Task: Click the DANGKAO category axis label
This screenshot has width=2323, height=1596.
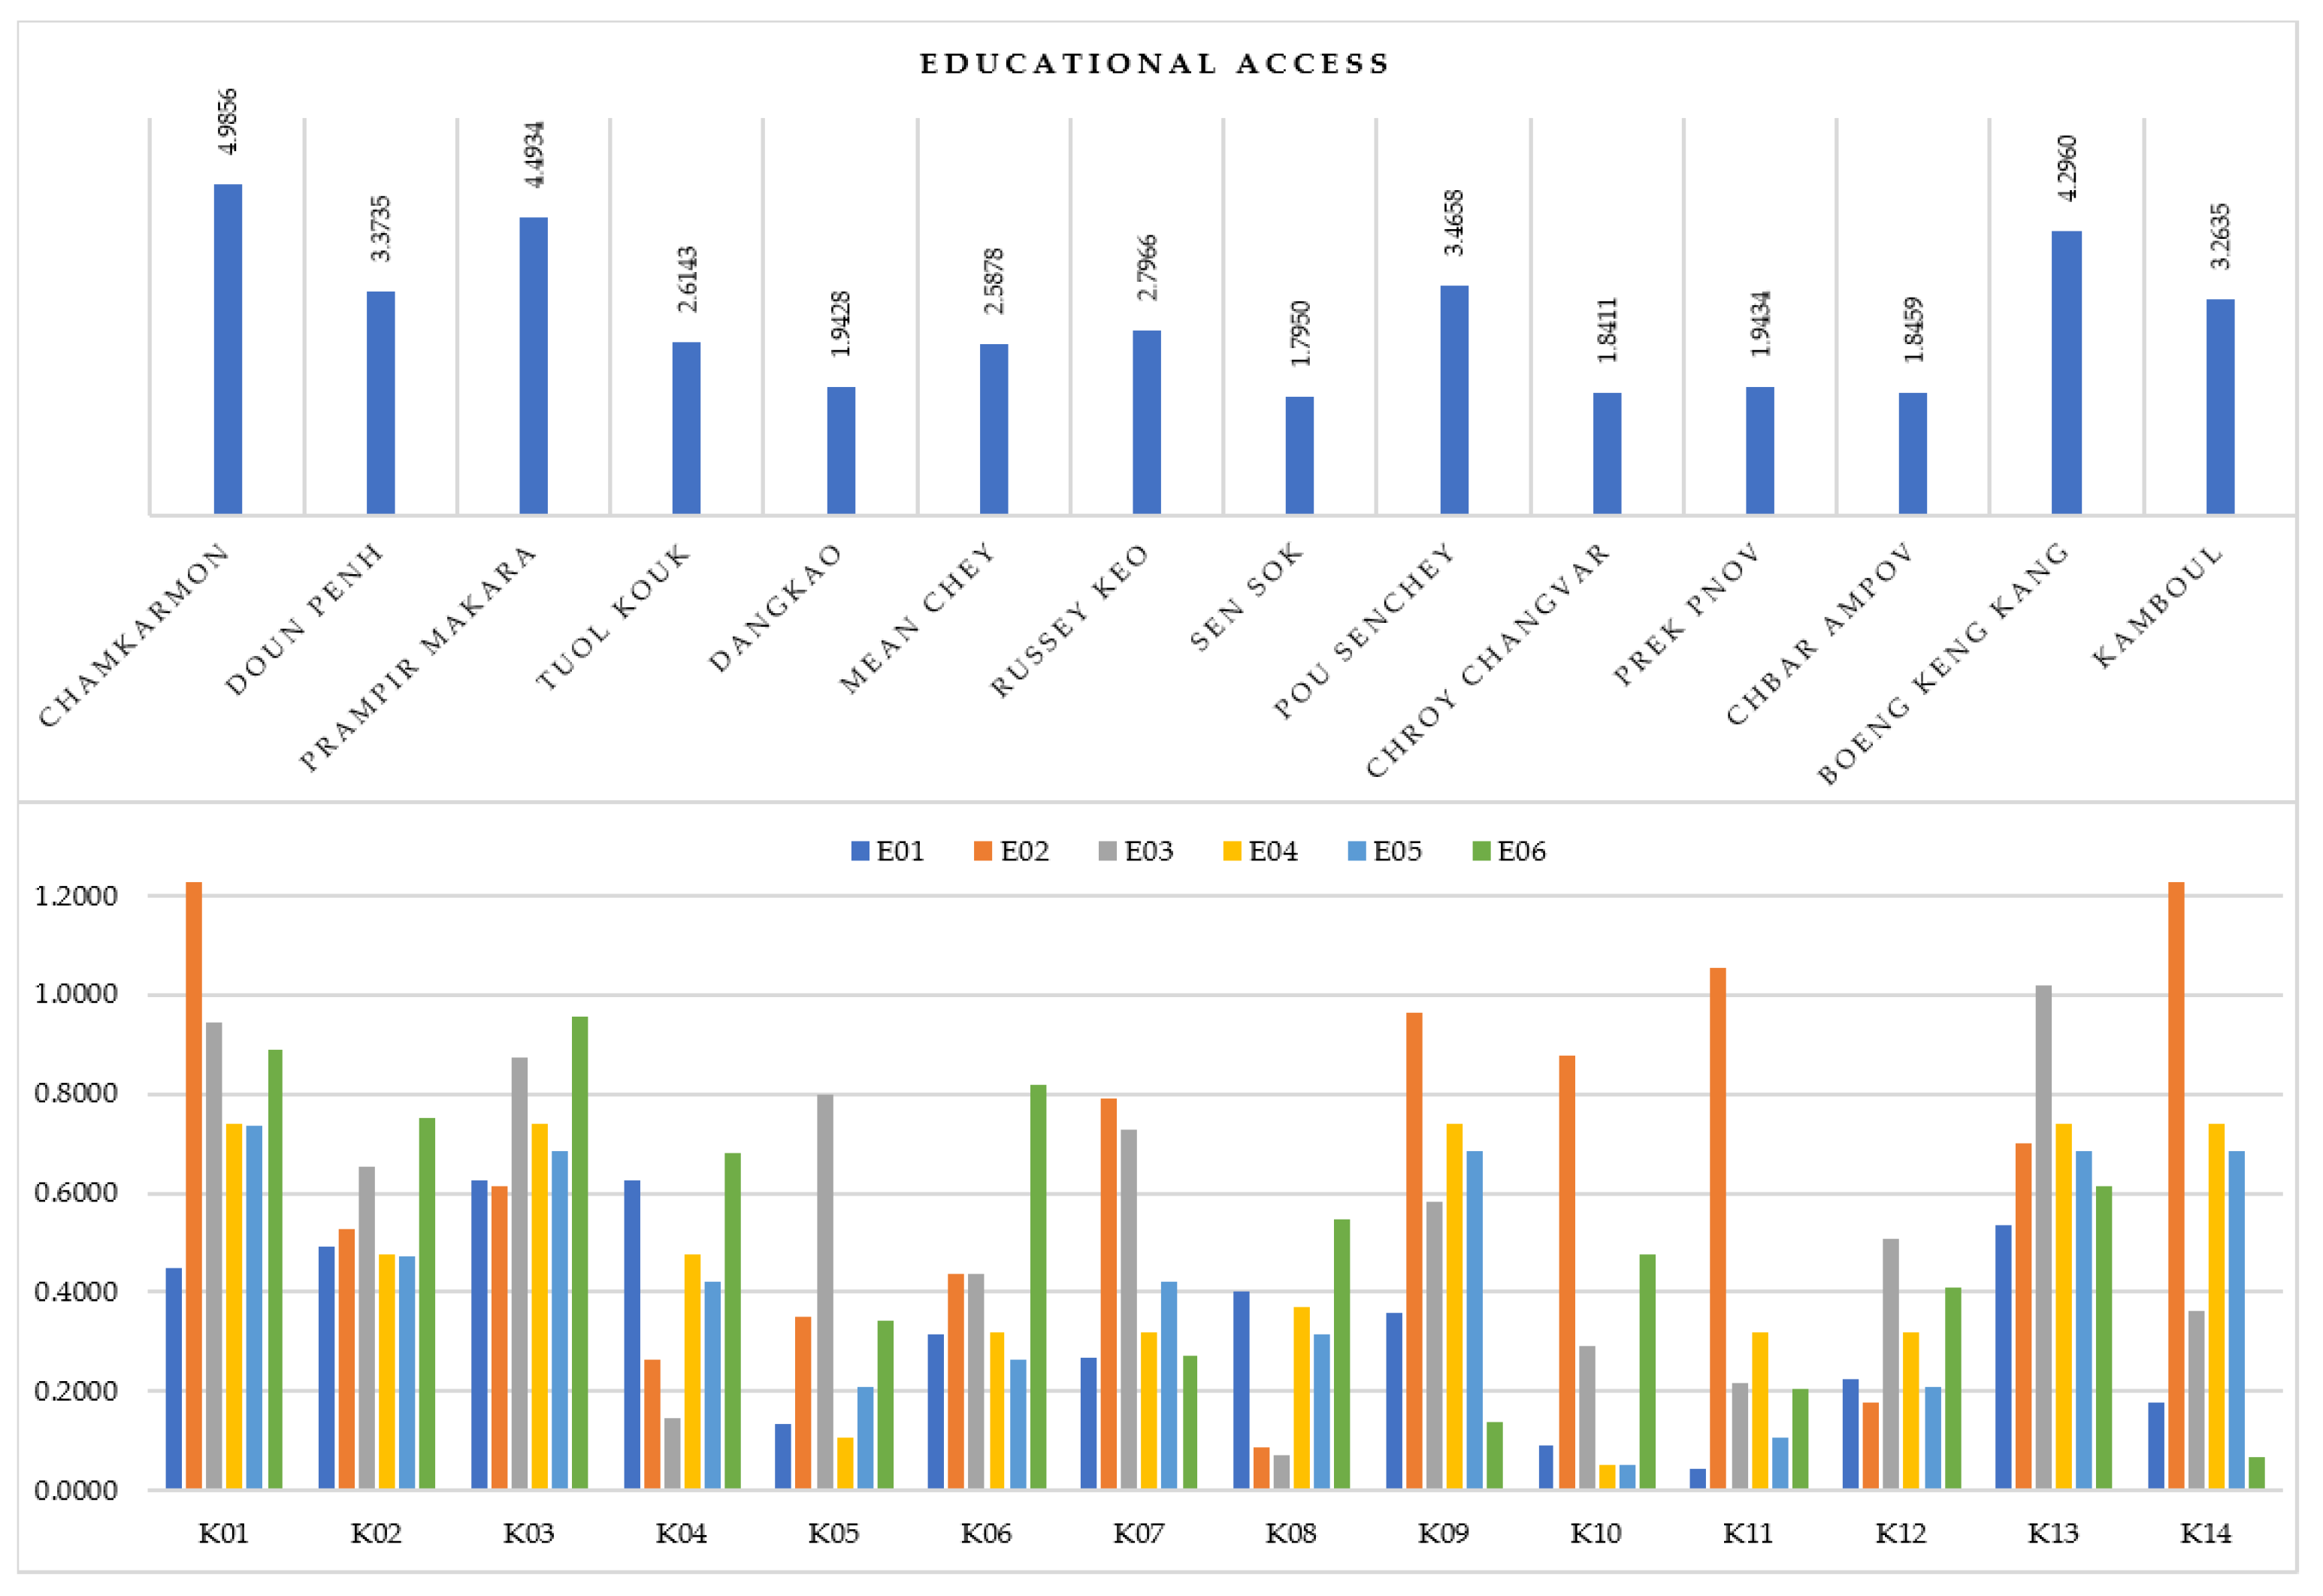Action: click(776, 608)
